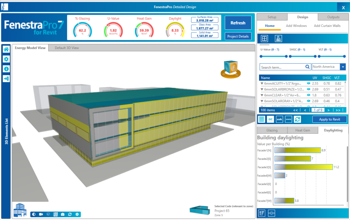Click the Apply to Revit button

click(x=329, y=119)
